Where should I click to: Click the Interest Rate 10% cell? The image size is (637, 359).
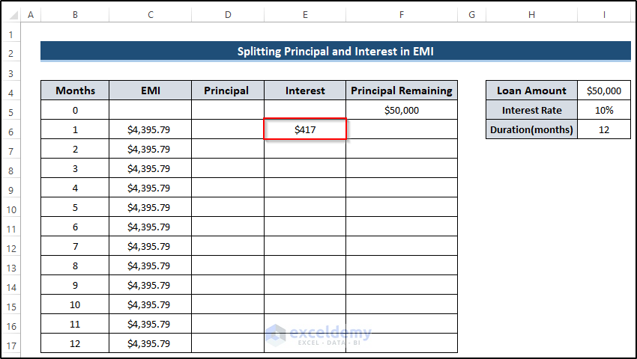(x=604, y=110)
